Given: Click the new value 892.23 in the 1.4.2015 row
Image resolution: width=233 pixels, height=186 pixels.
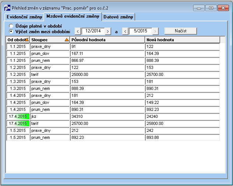Looking at the screenshot, I should click(x=182, y=109).
